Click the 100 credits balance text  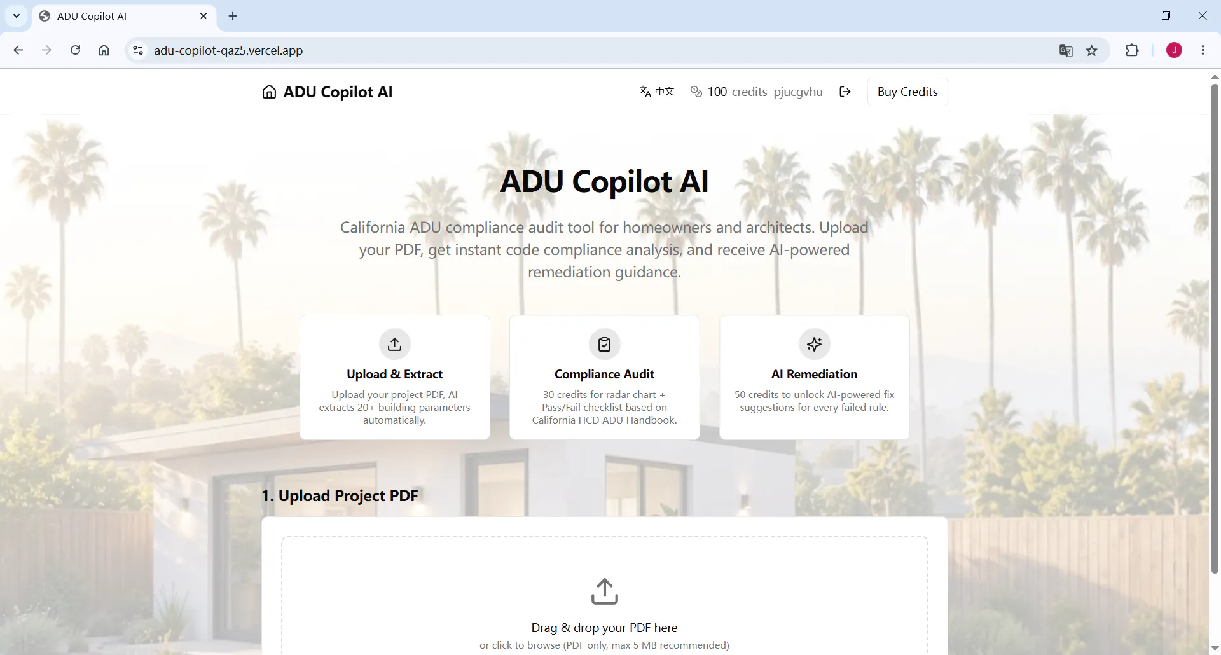click(738, 92)
